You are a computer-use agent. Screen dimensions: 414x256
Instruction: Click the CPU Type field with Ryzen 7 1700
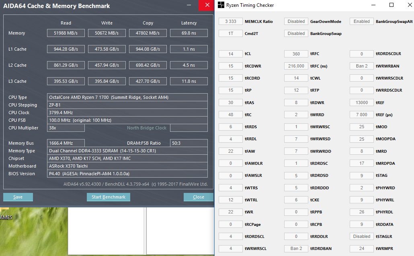click(x=127, y=97)
